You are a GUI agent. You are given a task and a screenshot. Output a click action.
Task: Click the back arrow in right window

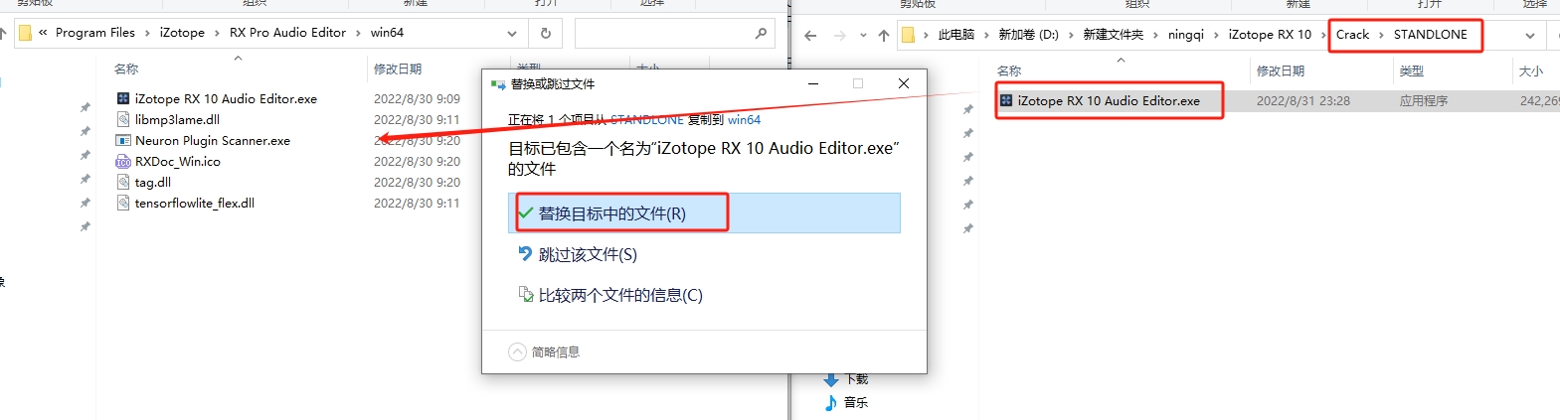coord(810,36)
